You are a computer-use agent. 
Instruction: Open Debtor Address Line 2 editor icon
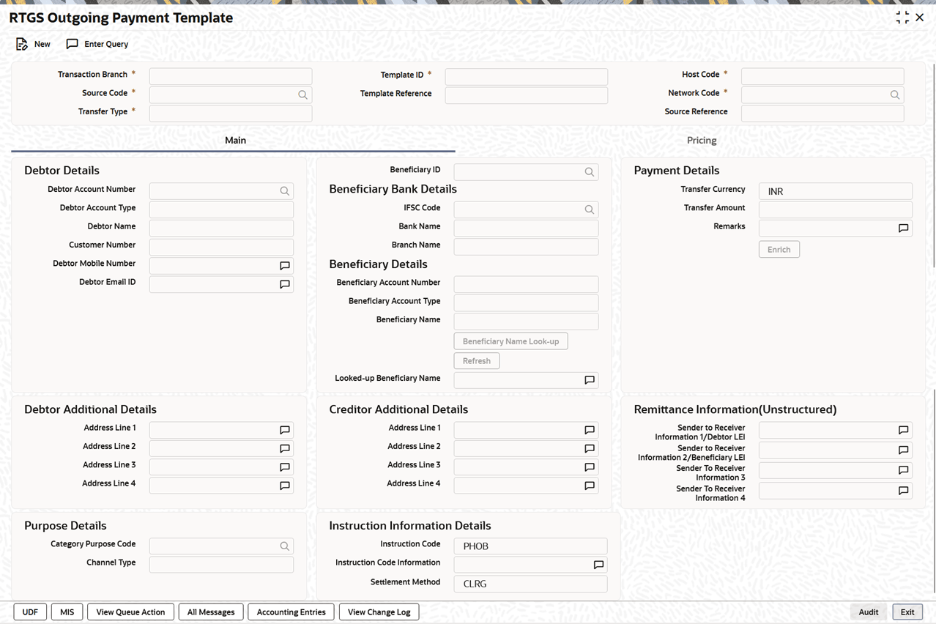[285, 448]
